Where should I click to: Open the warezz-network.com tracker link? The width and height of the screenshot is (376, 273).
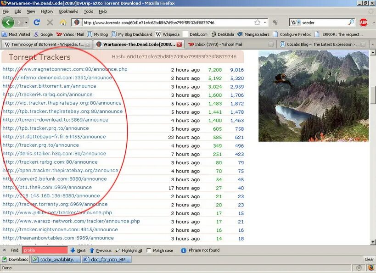[x=71, y=221]
